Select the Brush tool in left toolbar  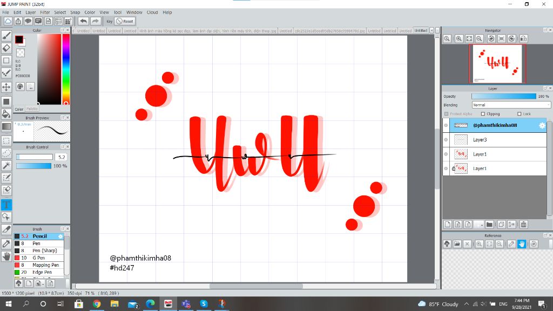pos(6,36)
